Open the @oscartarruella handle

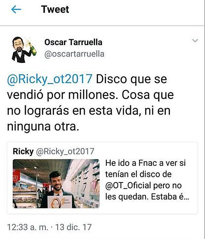[74, 54]
